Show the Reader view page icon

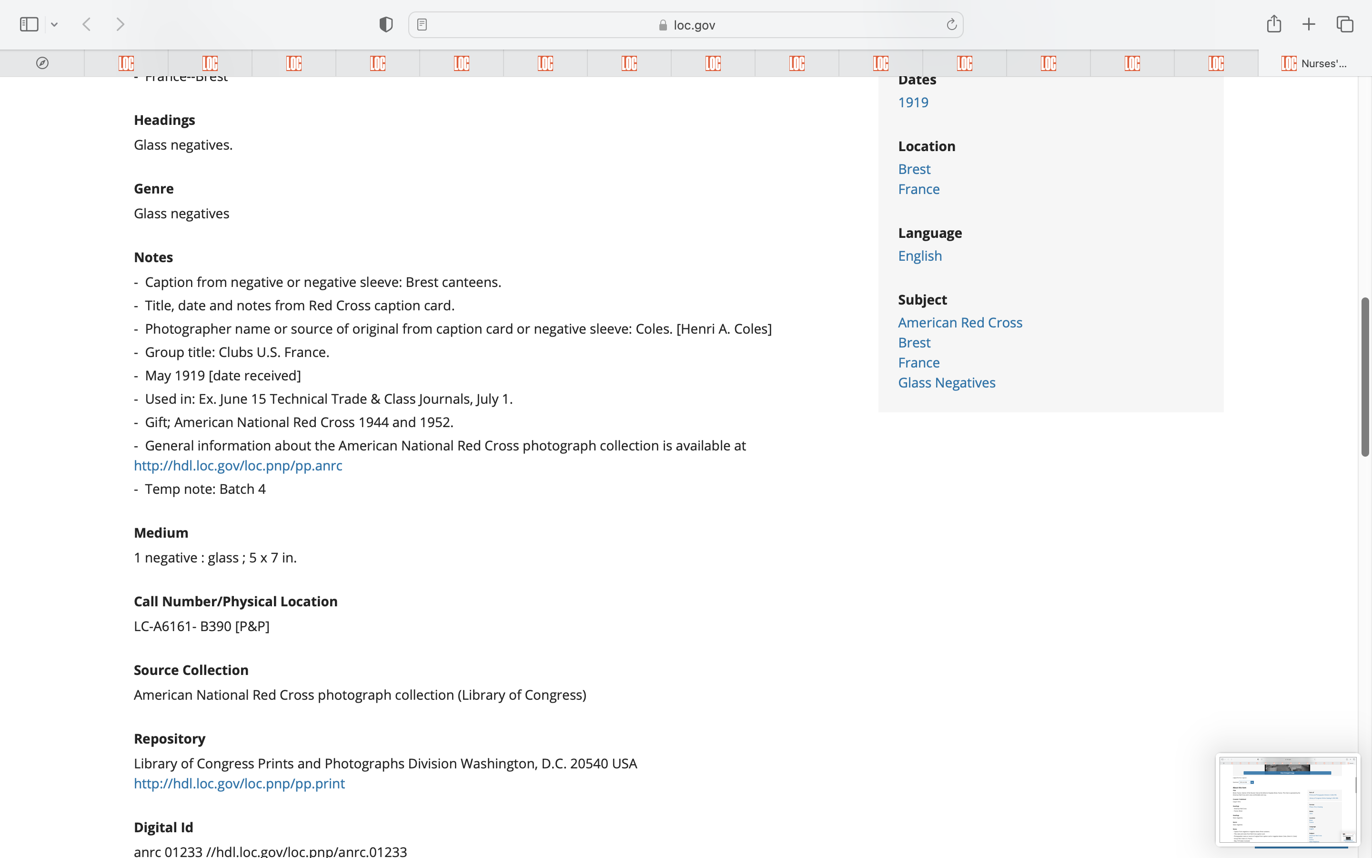pyautogui.click(x=422, y=24)
